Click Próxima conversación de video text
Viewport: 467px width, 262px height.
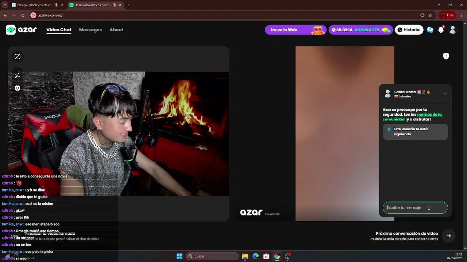tap(407, 234)
